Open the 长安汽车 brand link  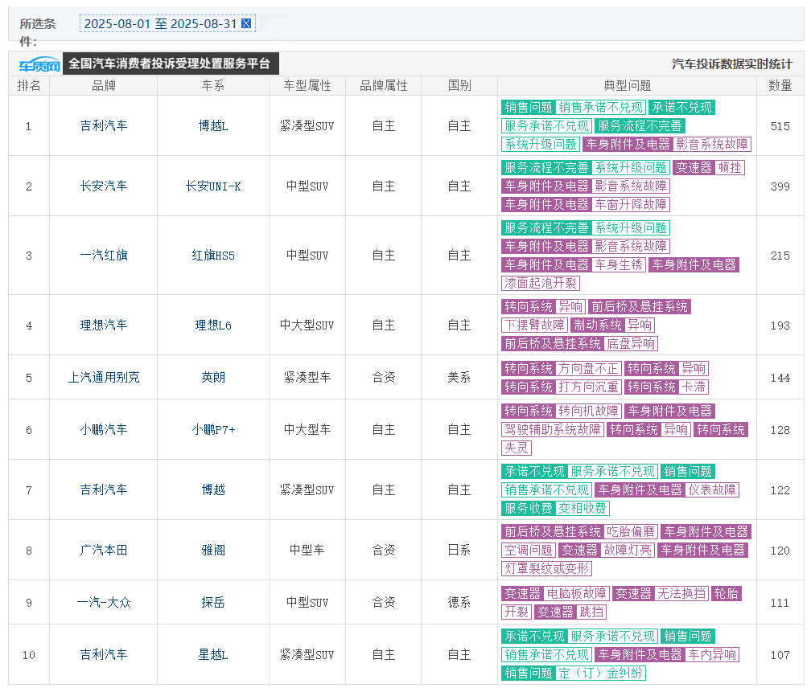pos(104,186)
